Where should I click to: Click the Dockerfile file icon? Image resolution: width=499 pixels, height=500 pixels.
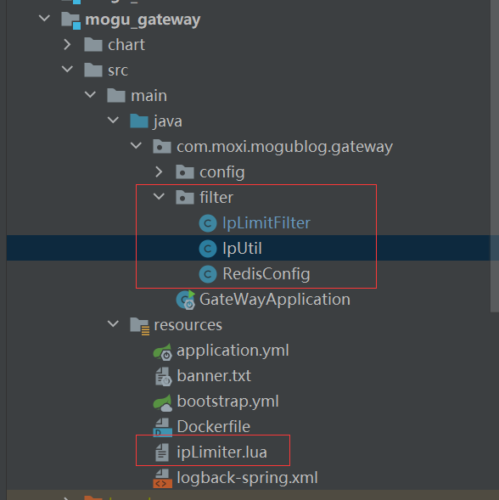pyautogui.click(x=163, y=427)
